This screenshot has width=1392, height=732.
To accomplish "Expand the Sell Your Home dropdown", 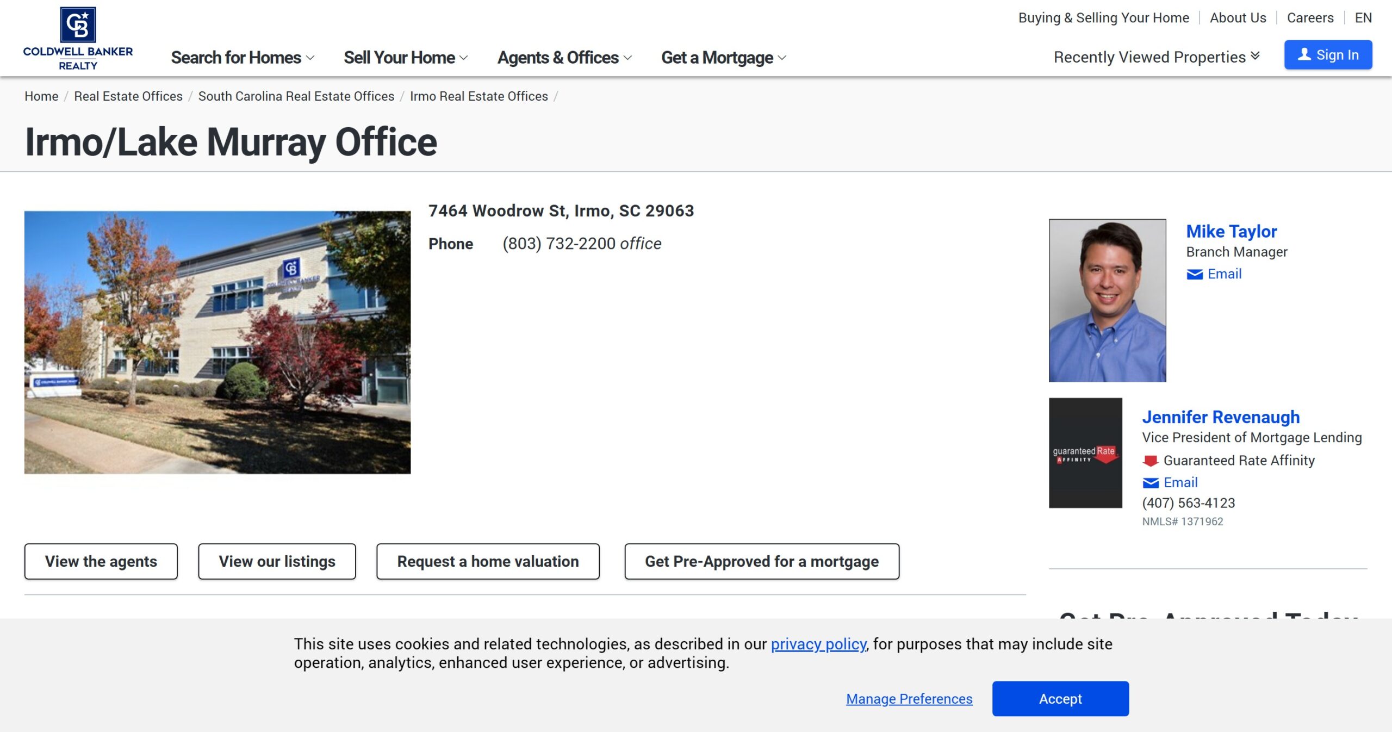I will tap(405, 58).
